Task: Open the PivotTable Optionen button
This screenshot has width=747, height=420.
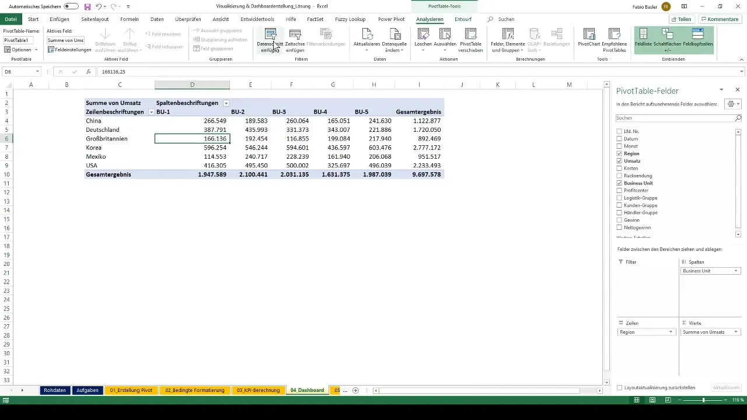Action: click(x=20, y=50)
